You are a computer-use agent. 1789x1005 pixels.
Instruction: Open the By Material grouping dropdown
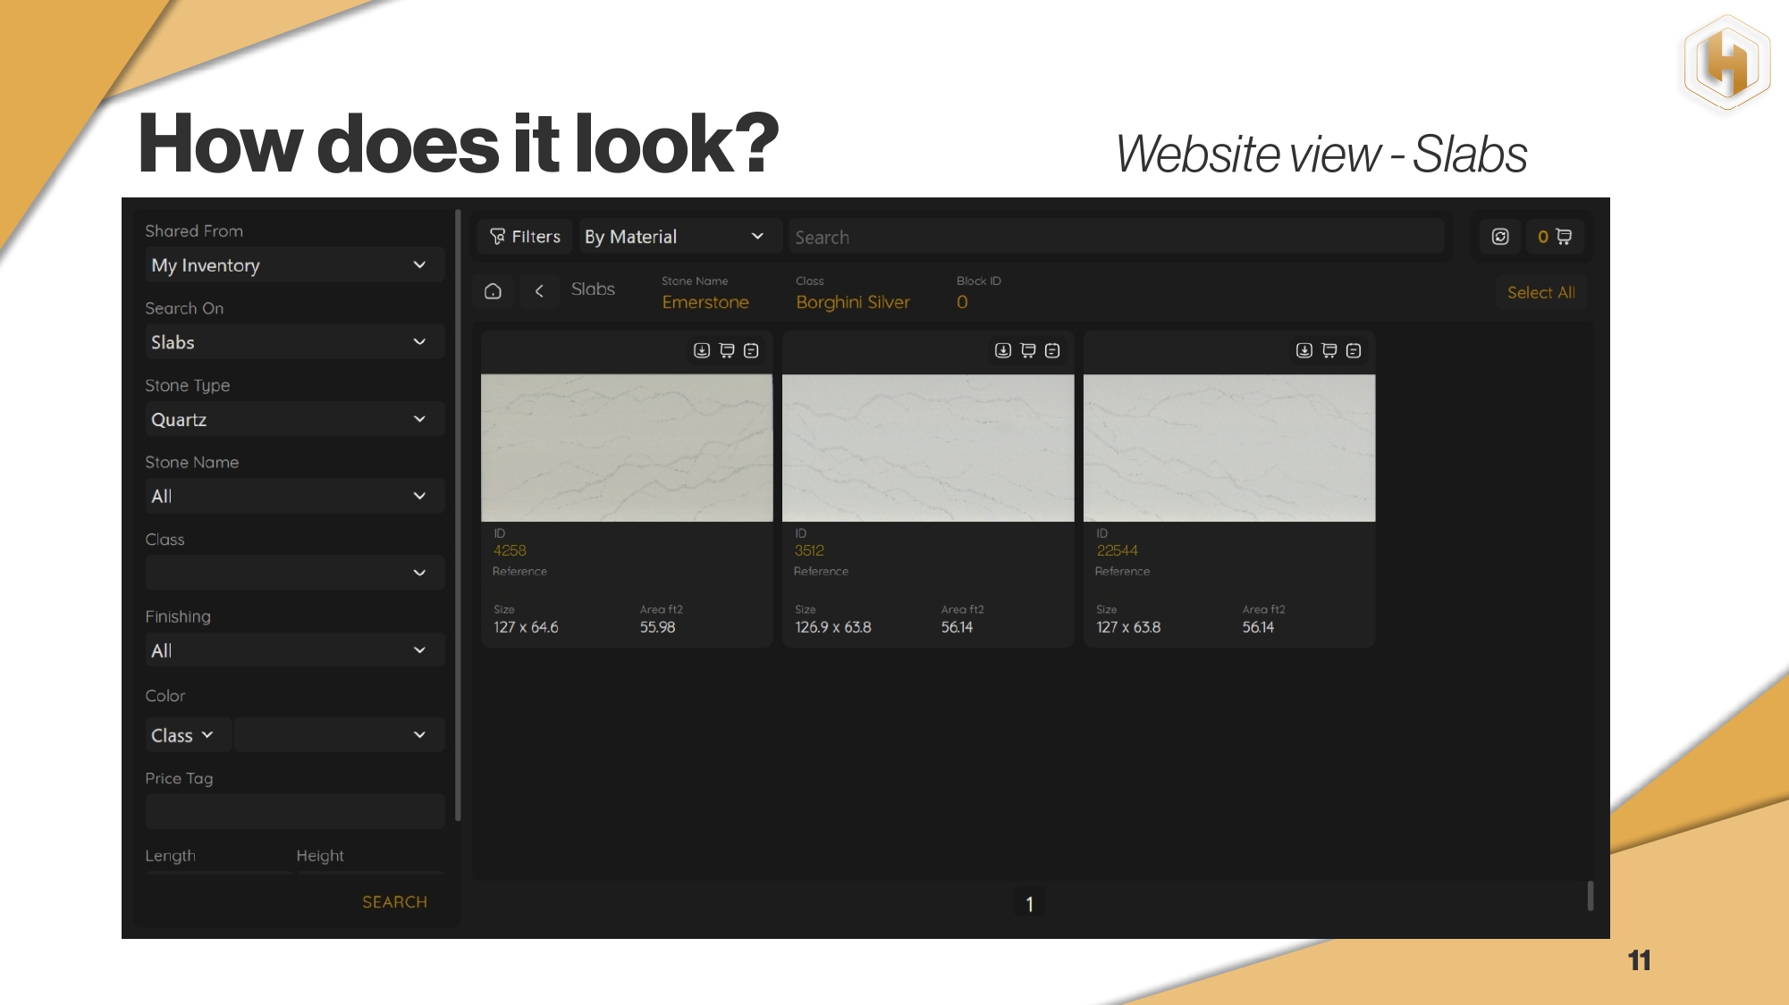(674, 237)
